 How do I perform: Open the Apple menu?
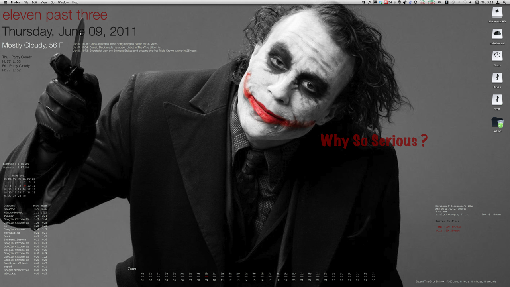tap(6, 2)
